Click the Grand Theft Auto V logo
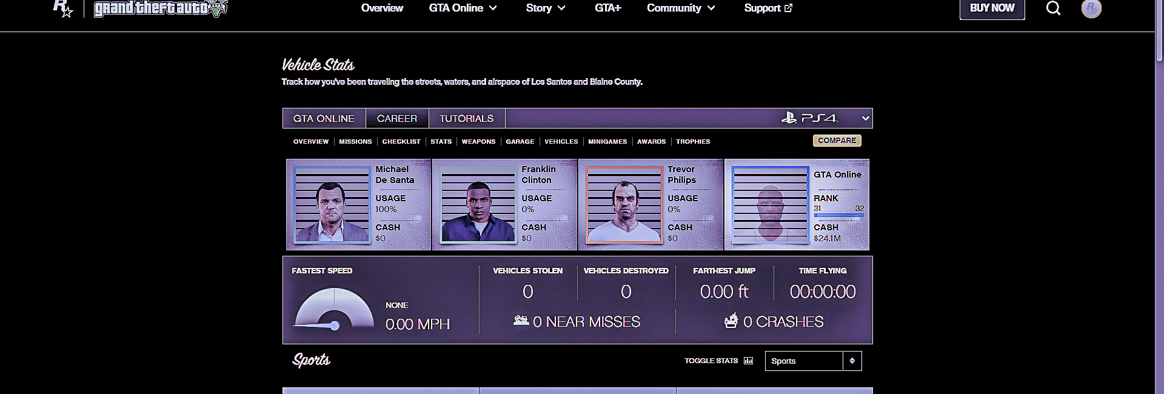This screenshot has height=394, width=1164. tap(161, 8)
